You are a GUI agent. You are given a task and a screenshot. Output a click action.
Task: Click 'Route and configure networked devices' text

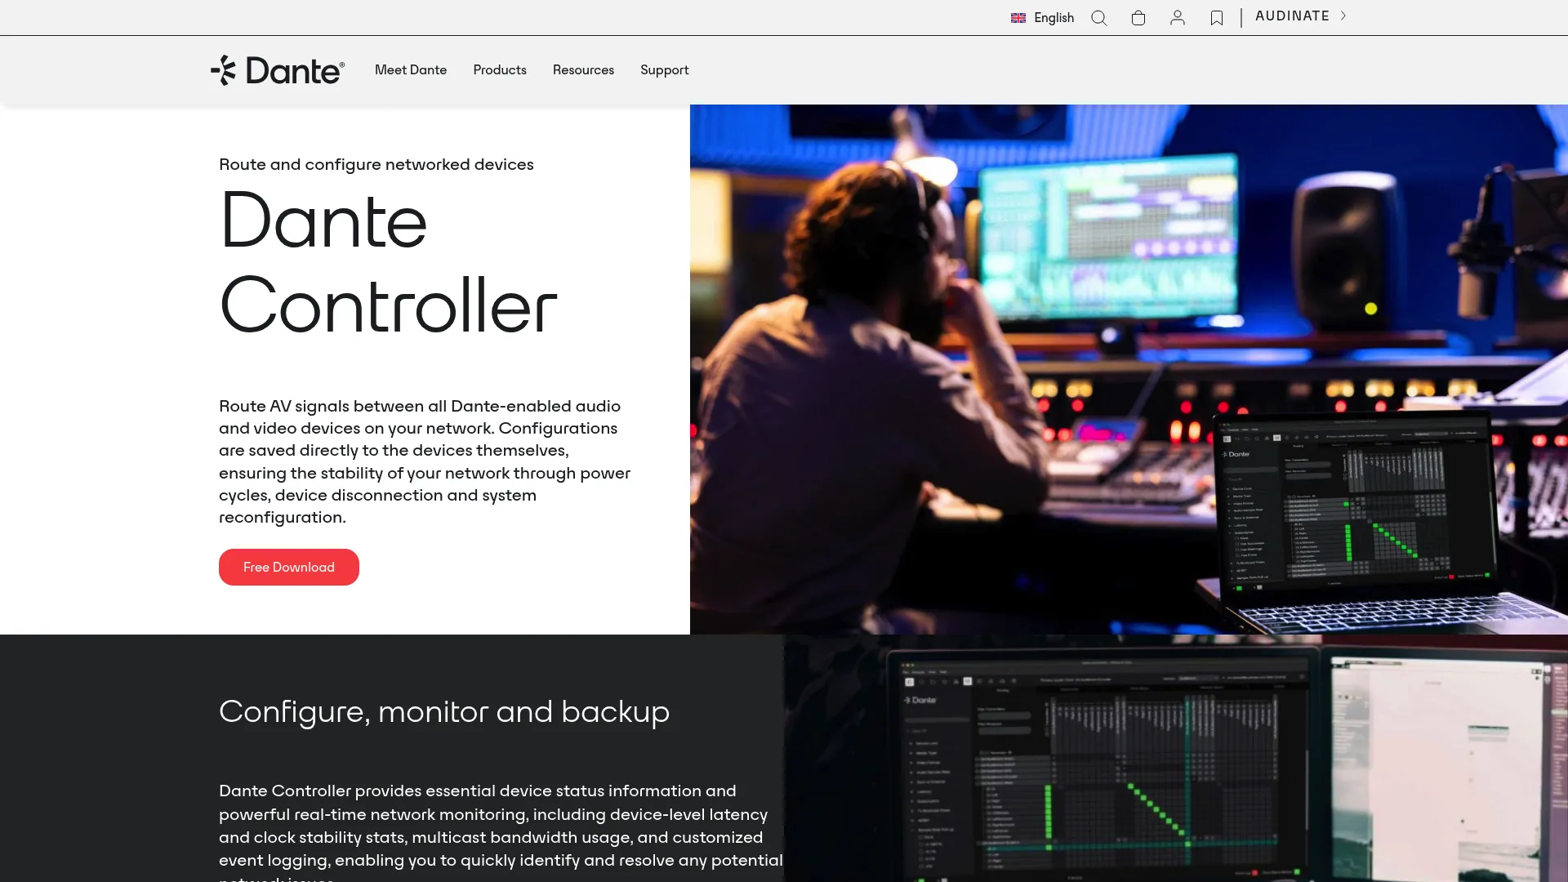coord(376,164)
